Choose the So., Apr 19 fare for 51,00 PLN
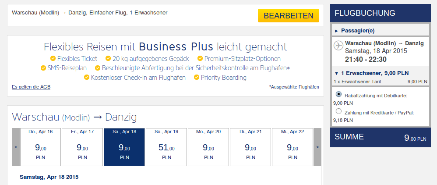Viewport: 437px width, 185px height. 166,147
